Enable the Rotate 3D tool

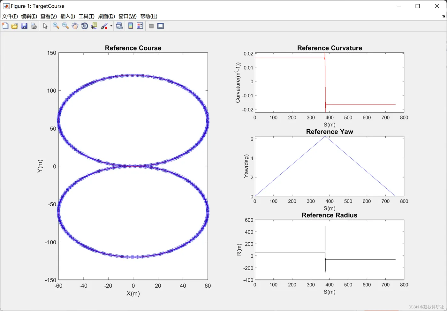click(x=84, y=26)
